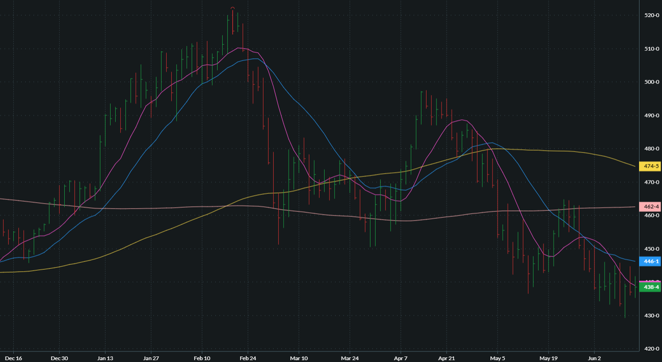
Task: Click the 500-0 price axis label
Action: (651, 82)
